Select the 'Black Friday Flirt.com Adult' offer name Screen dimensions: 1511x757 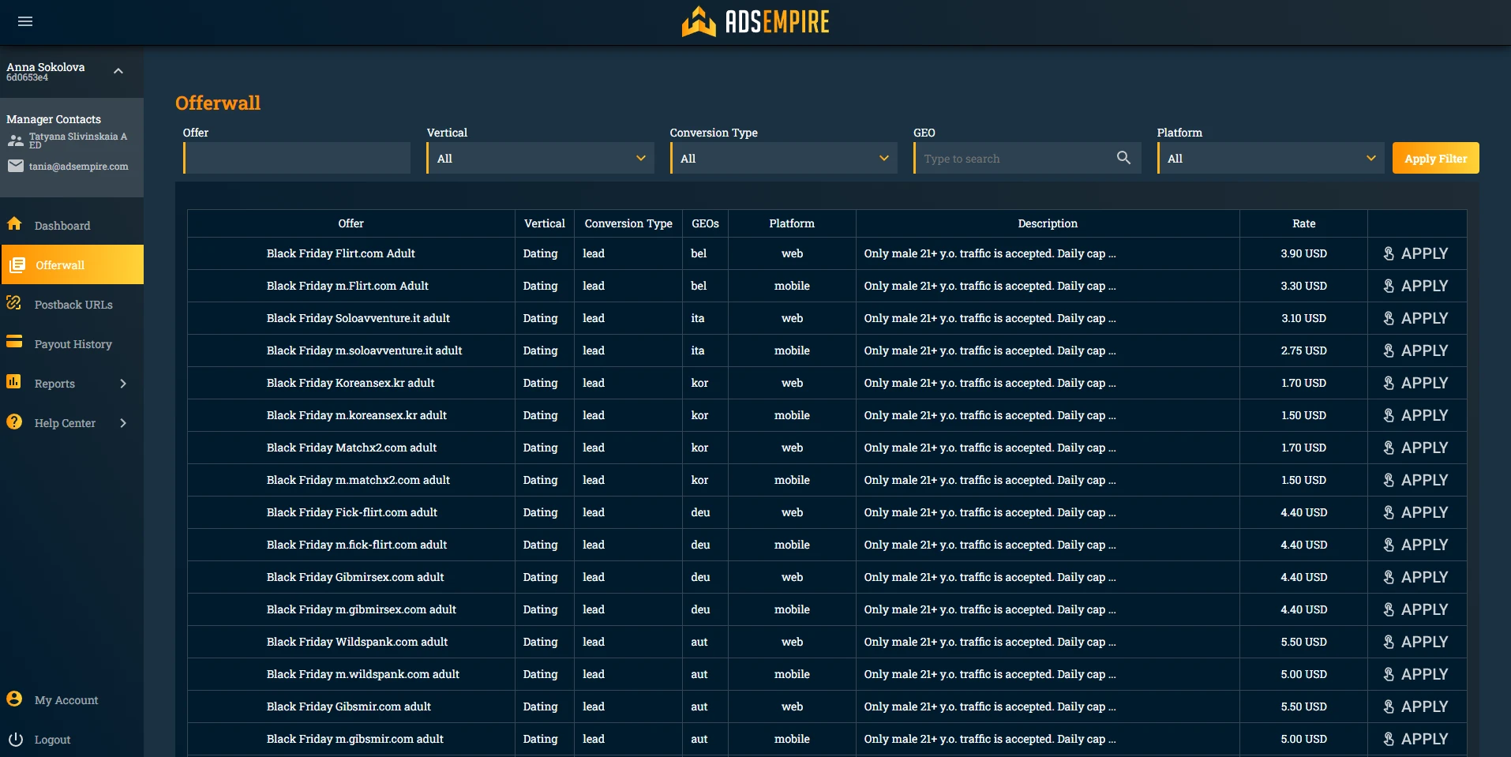click(x=341, y=253)
